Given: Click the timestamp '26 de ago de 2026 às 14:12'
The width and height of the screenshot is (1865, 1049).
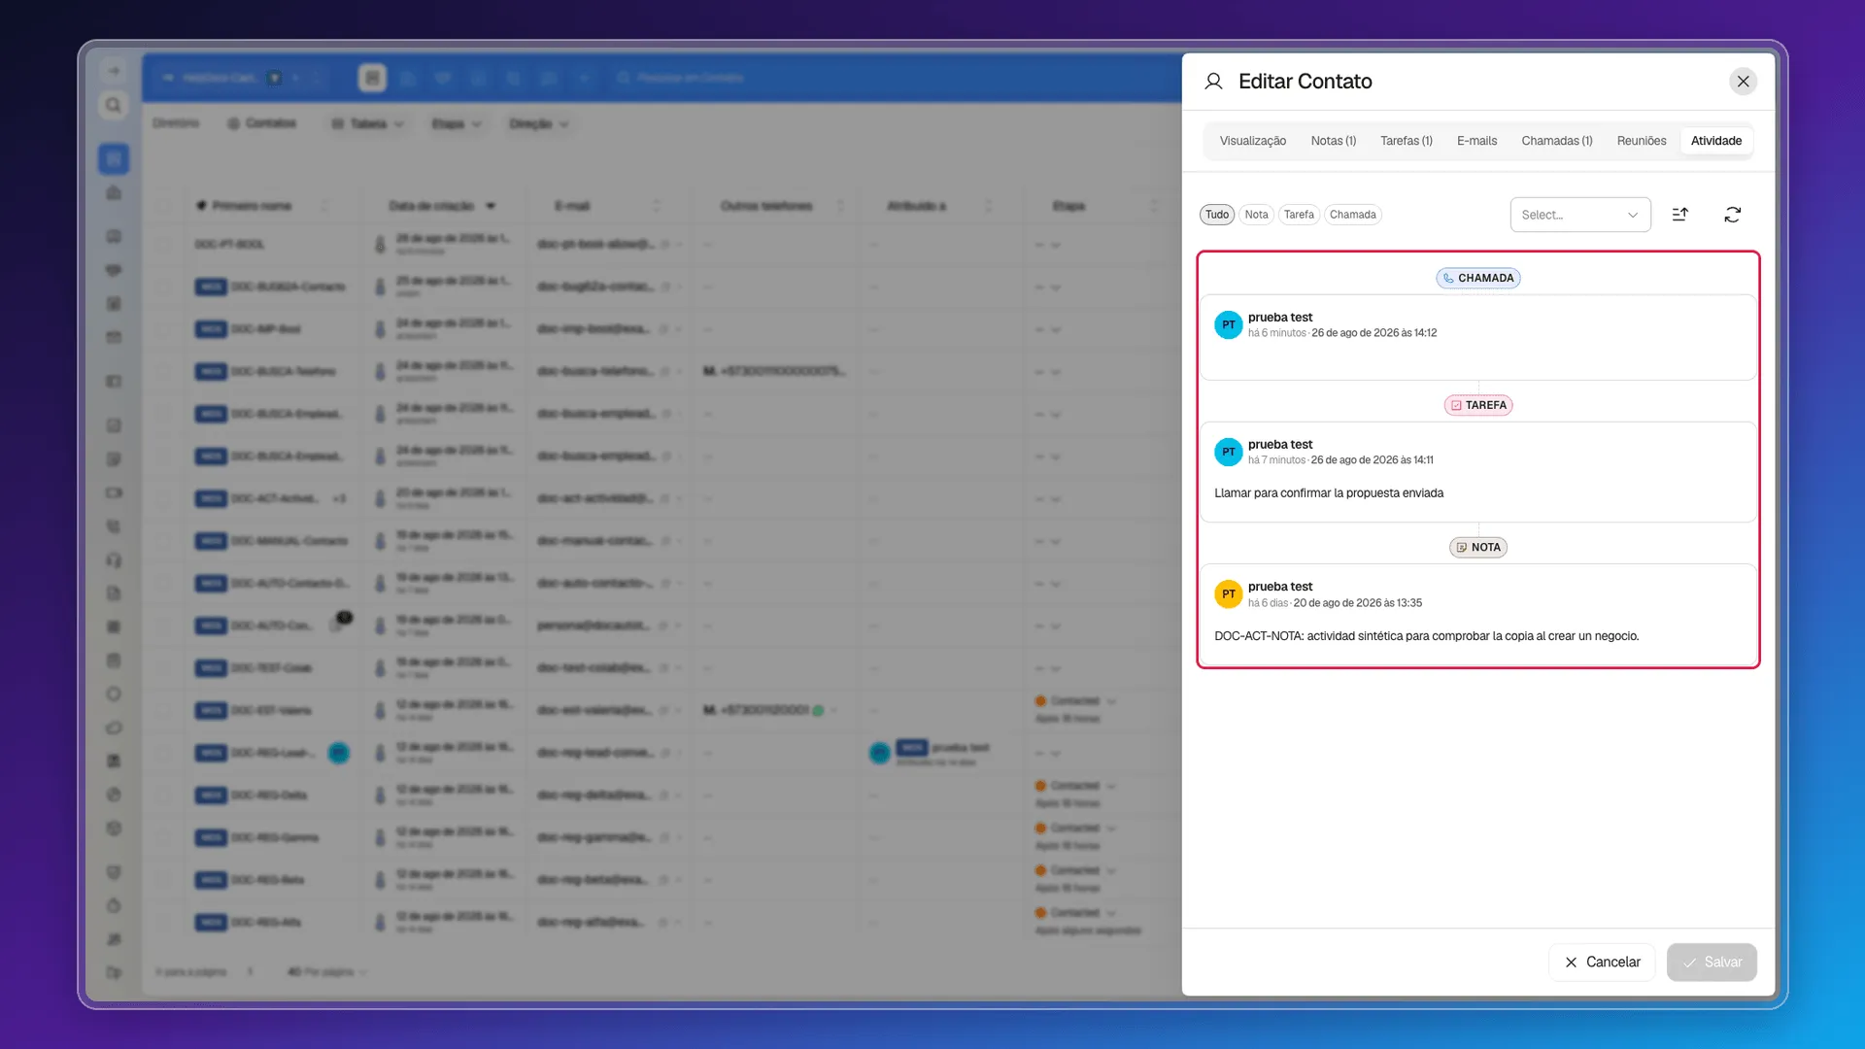Looking at the screenshot, I should pyautogui.click(x=1373, y=333).
